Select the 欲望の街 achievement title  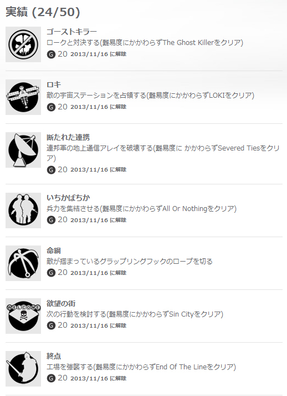(x=61, y=303)
